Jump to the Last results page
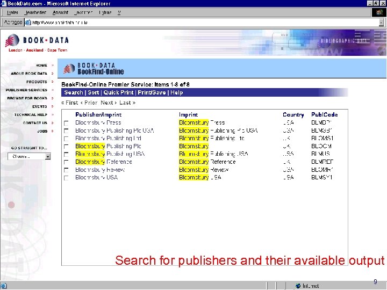 (127, 103)
